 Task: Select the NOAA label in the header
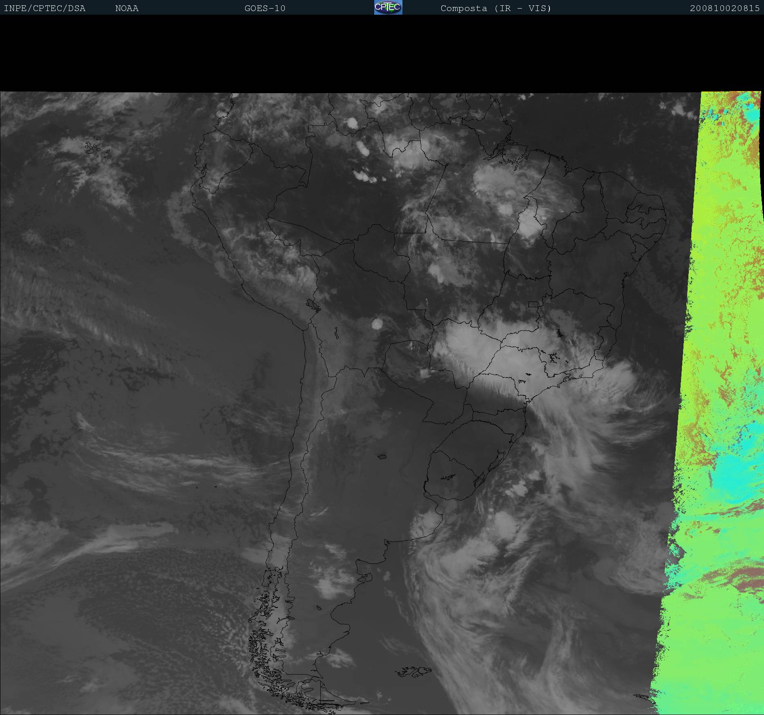[x=127, y=9]
